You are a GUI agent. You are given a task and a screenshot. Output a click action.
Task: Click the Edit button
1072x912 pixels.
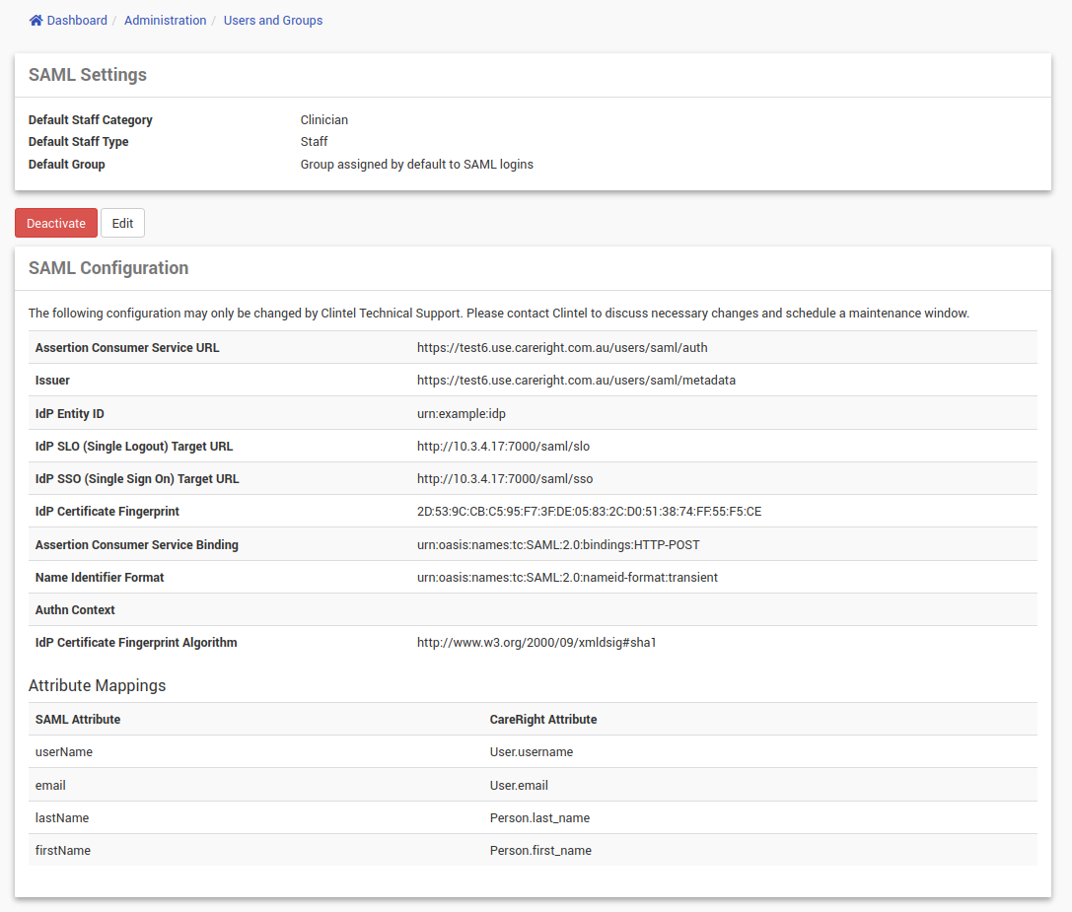click(122, 224)
